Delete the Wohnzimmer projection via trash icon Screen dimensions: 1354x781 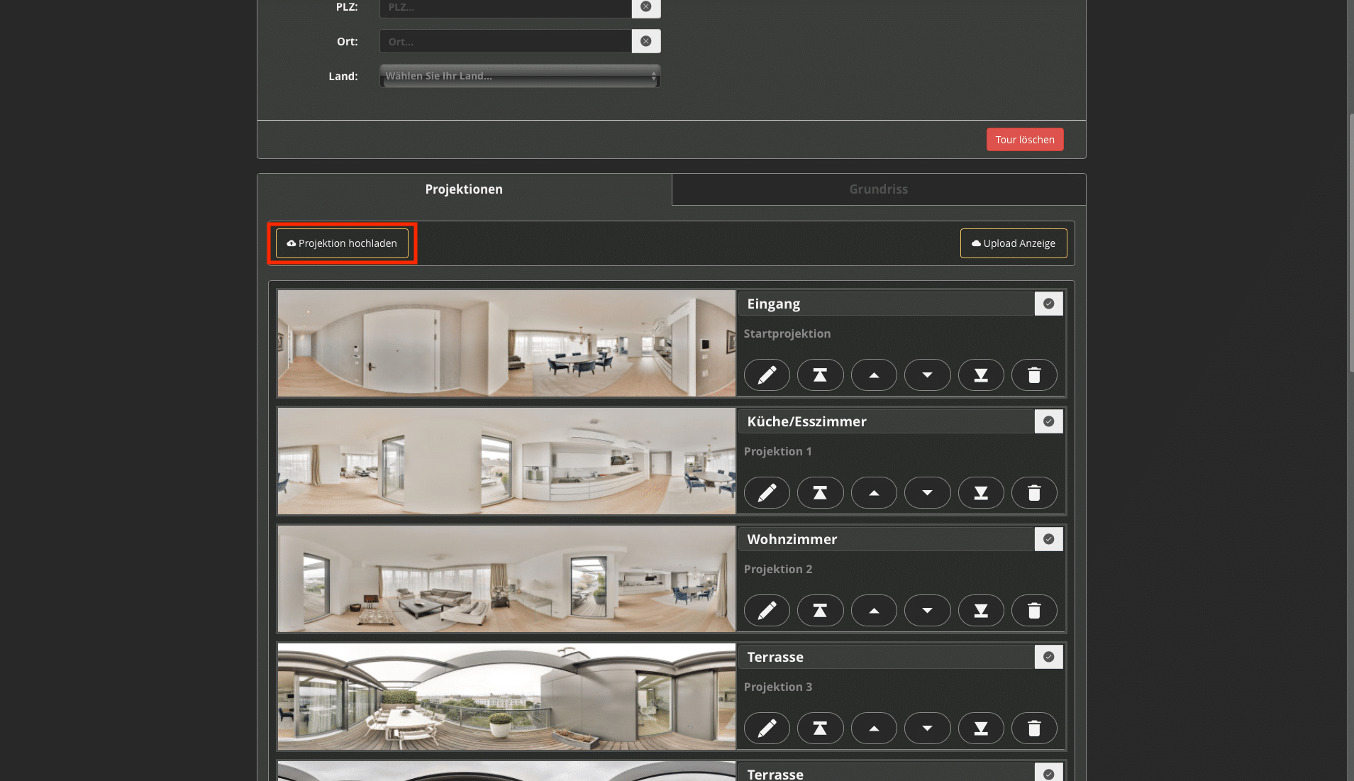click(x=1034, y=611)
